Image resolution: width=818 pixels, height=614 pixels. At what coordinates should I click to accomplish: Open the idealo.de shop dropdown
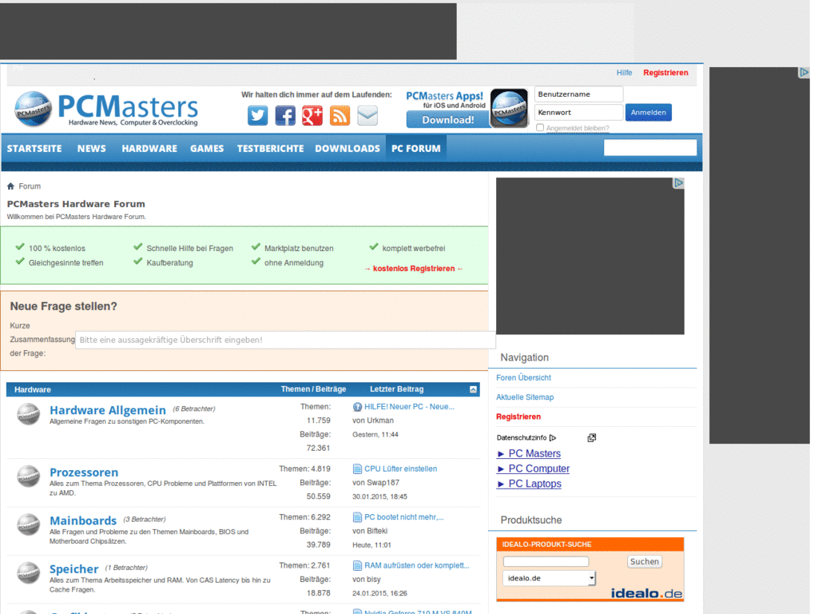coord(550,578)
